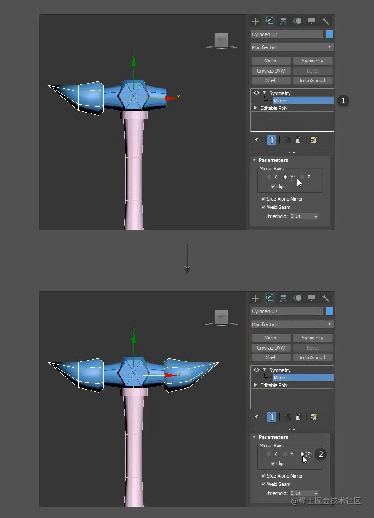Click Unwrap UVW button in lower panel
374x518 pixels.
coord(271,347)
